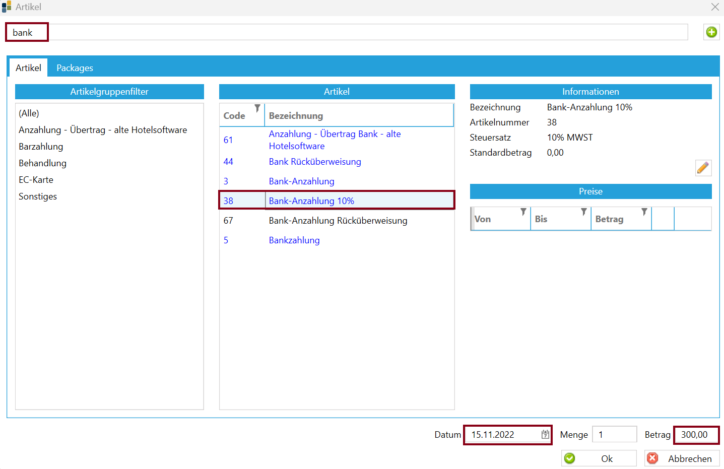Image resolution: width=724 pixels, height=469 pixels.
Task: Click the filter icon on Code column
Action: pyautogui.click(x=257, y=108)
